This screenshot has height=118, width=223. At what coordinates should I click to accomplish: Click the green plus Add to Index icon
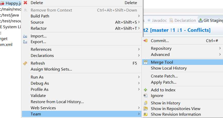coord(145,90)
